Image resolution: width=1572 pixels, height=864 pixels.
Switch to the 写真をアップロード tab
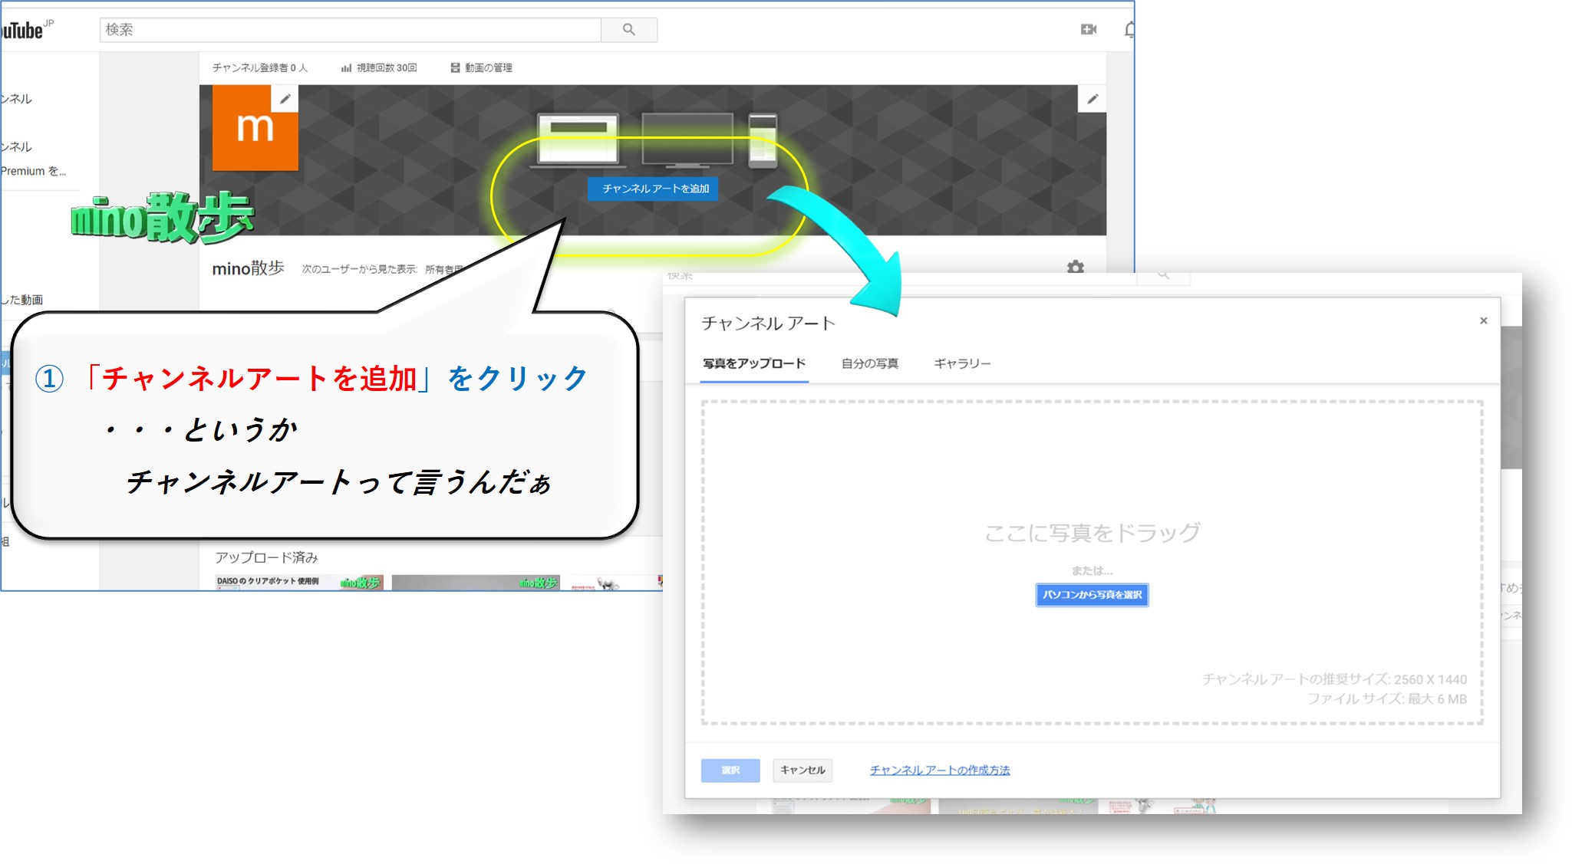click(753, 363)
